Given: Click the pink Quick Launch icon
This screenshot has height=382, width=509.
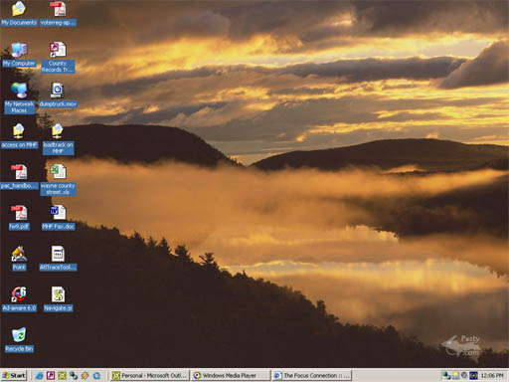Looking at the screenshot, I should [51, 375].
